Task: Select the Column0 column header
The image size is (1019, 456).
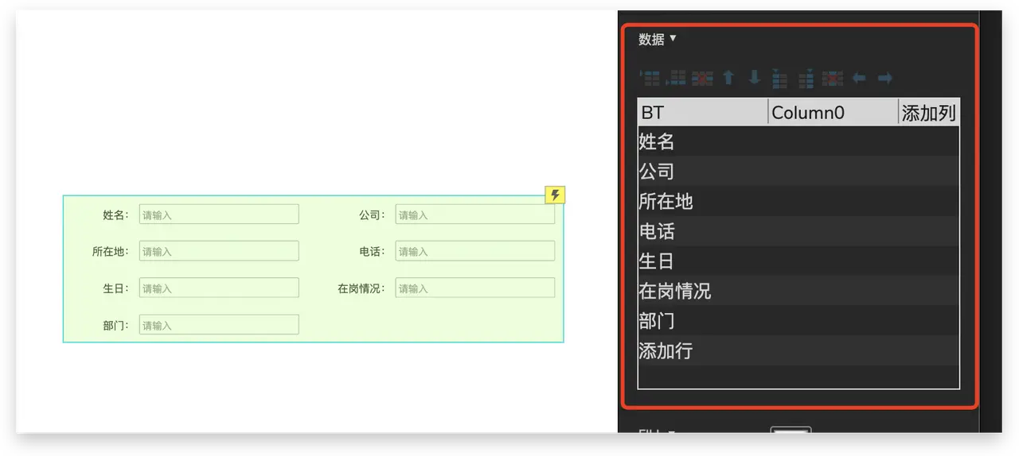Action: click(833, 113)
